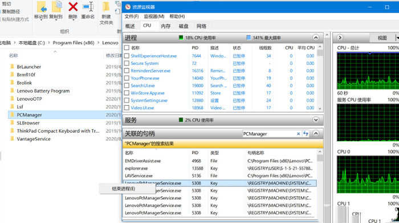Click the SLBrowser folder icon in Explorer
Viewport: 399px width, 223px height.
point(12,123)
